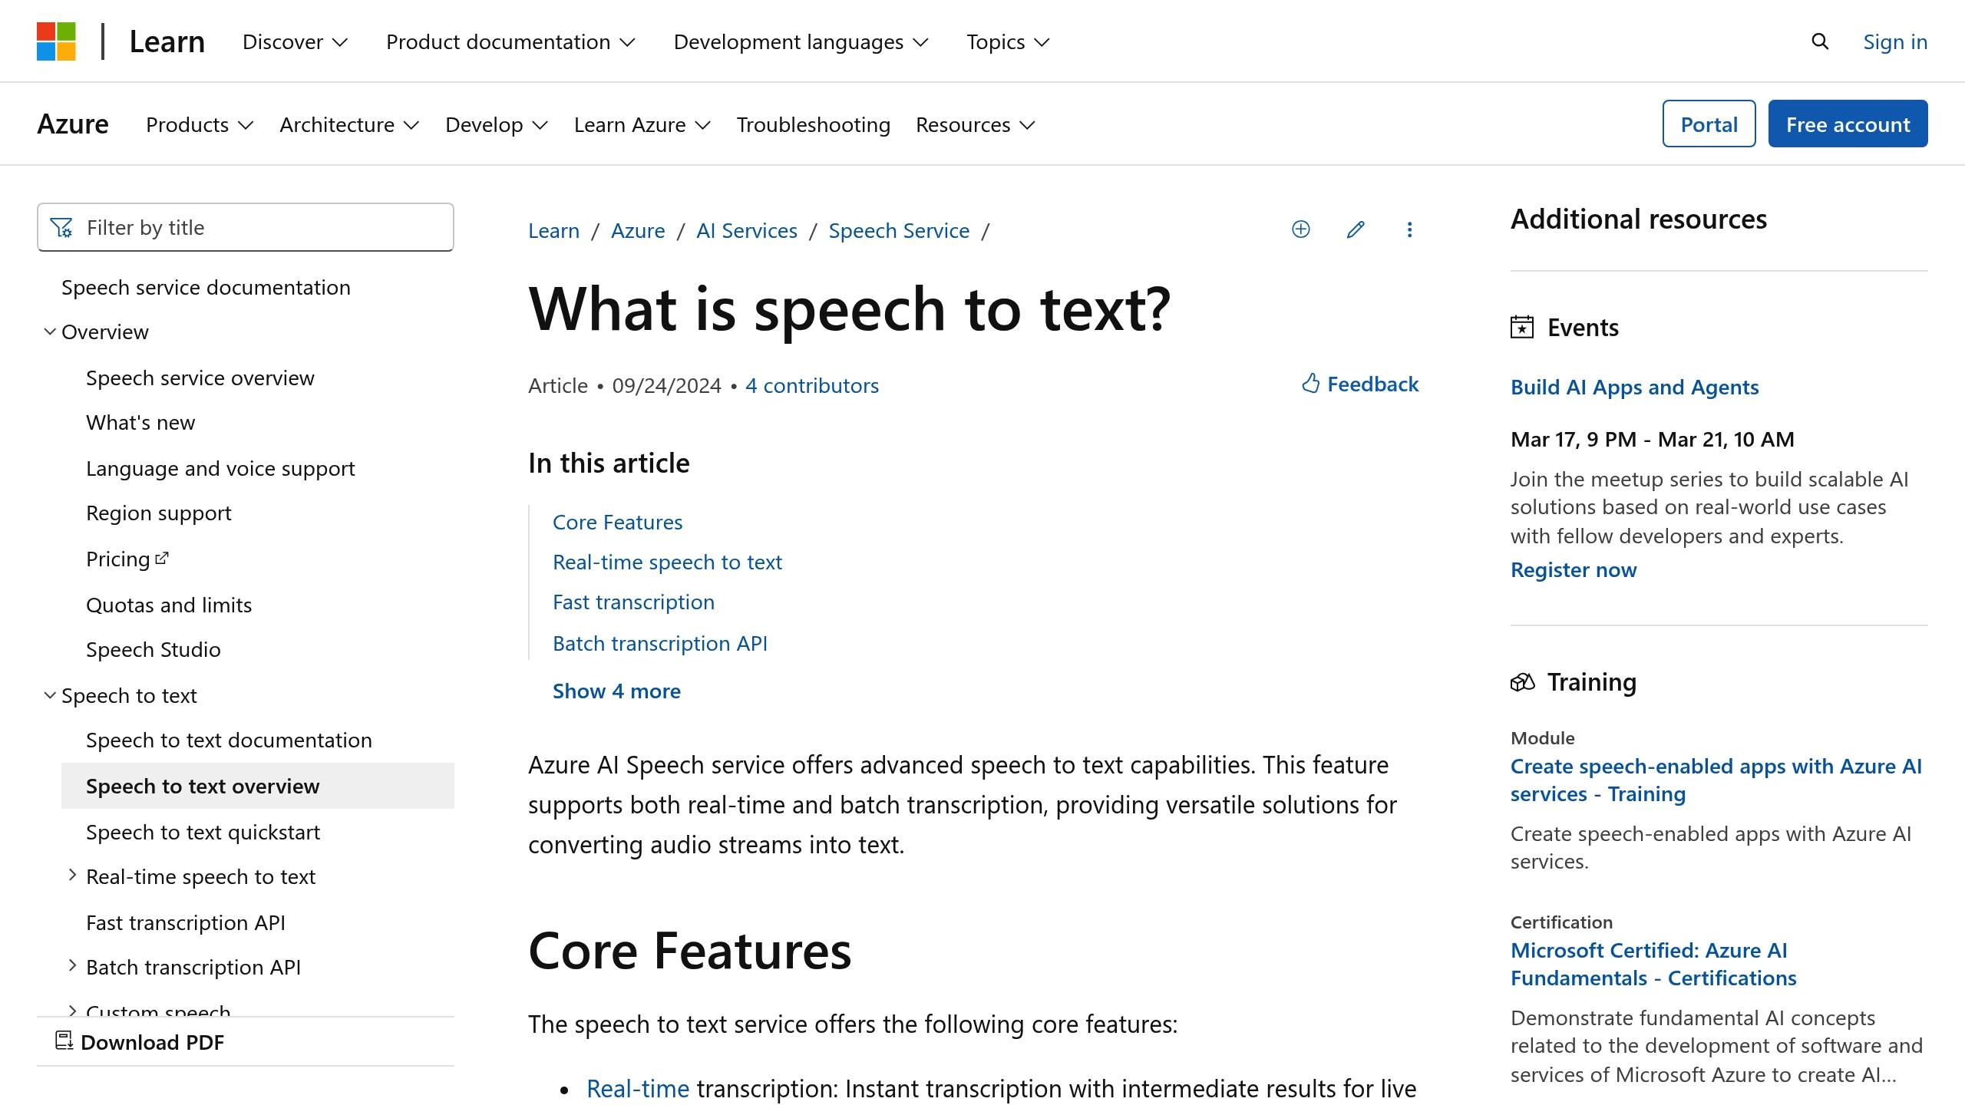This screenshot has width=1965, height=1105.
Task: Select Language and voice support item
Action: pos(220,468)
